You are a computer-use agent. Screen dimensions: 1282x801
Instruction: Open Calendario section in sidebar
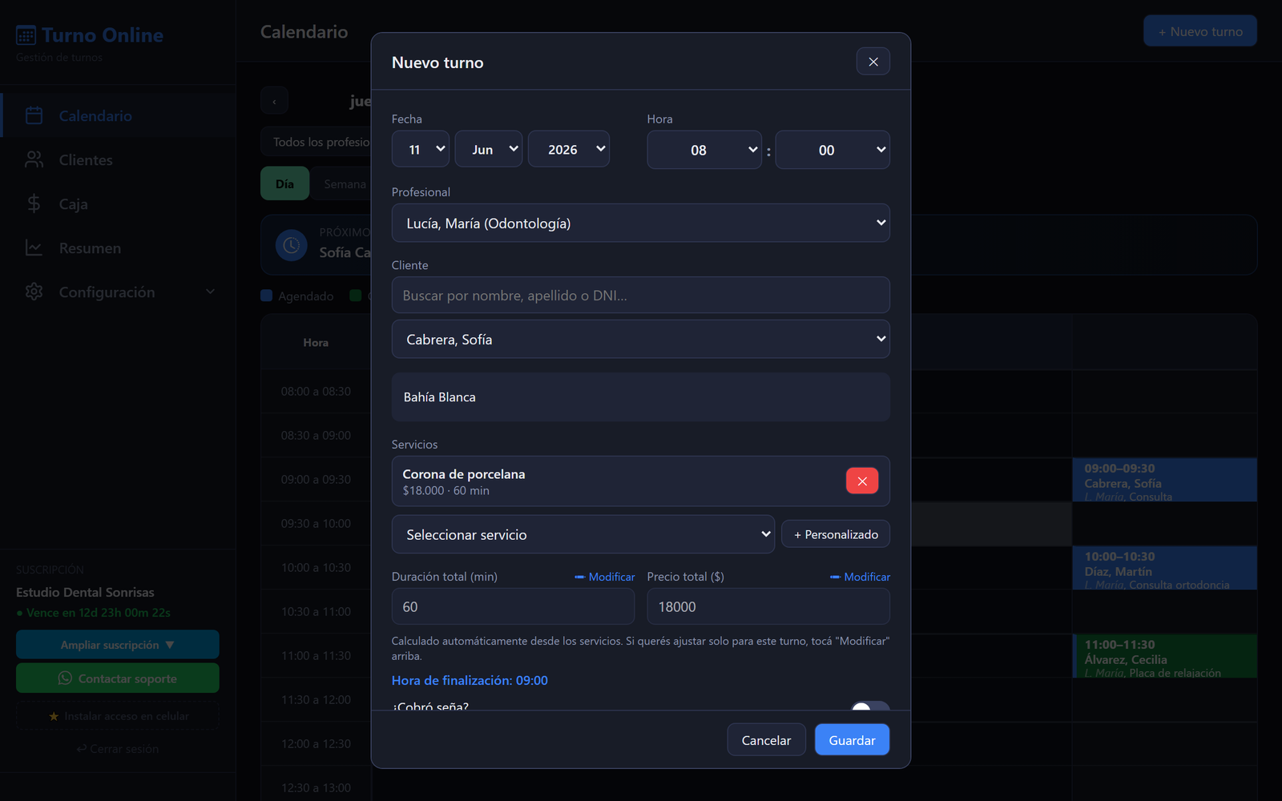(118, 115)
